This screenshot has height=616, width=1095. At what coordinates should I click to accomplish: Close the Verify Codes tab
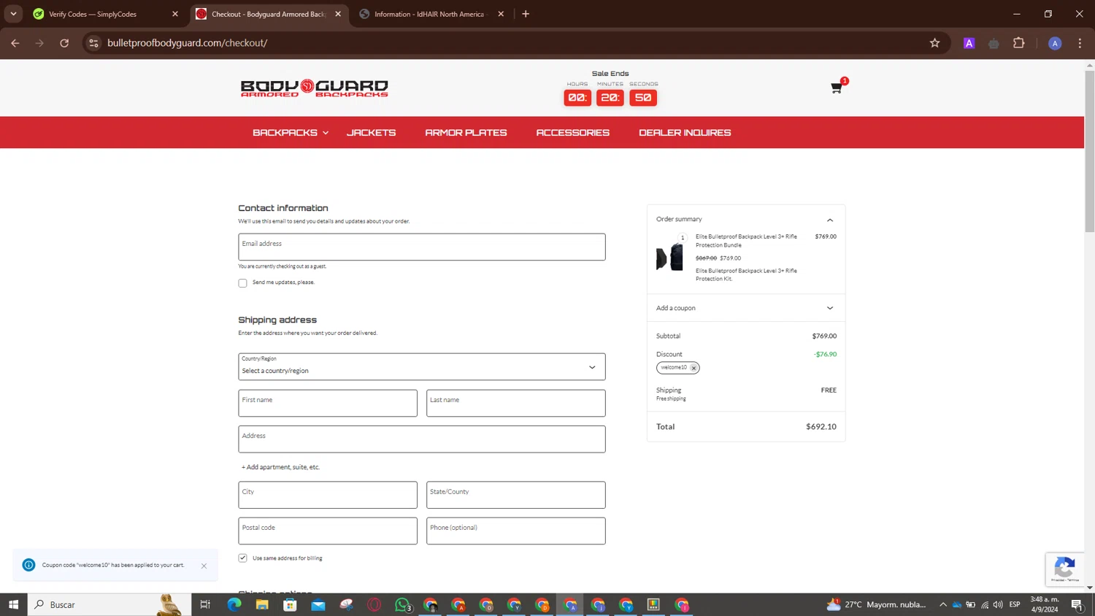point(175,14)
